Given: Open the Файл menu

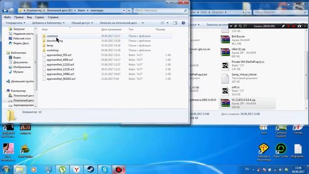Looking at the screenshot, I should point(7,17).
